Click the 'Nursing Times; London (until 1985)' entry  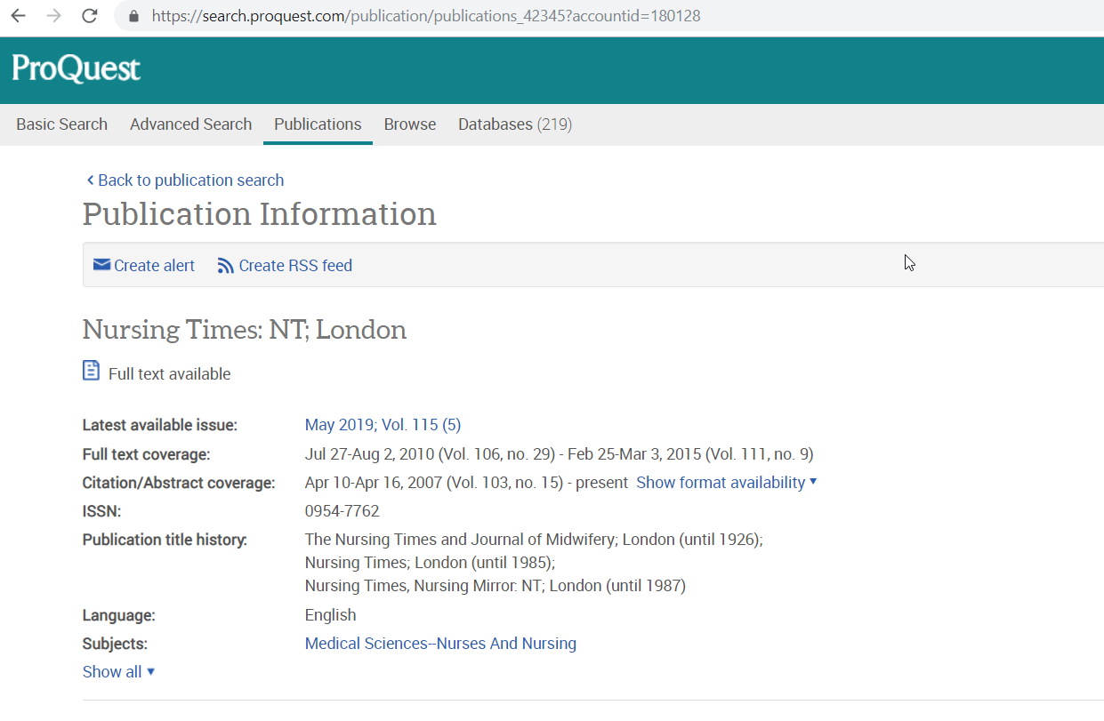(x=431, y=563)
